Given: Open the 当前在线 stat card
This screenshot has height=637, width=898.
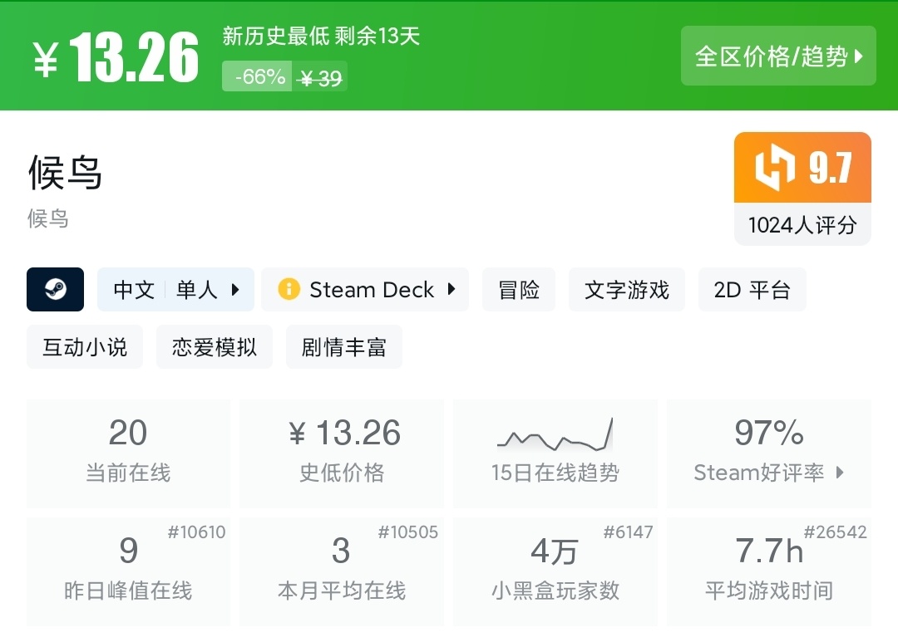Looking at the screenshot, I should 128,453.
